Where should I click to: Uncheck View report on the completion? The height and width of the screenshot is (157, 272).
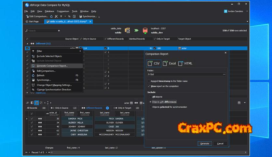click(149, 86)
